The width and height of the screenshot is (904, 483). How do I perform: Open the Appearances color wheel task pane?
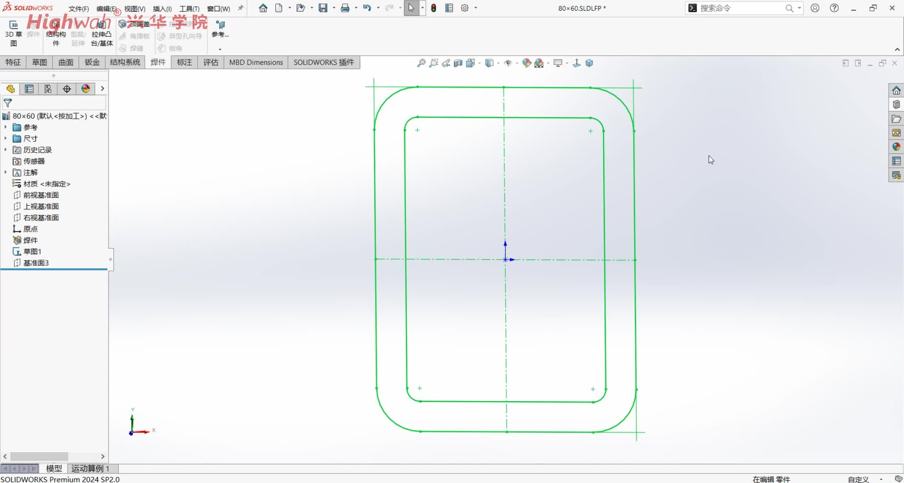[896, 147]
